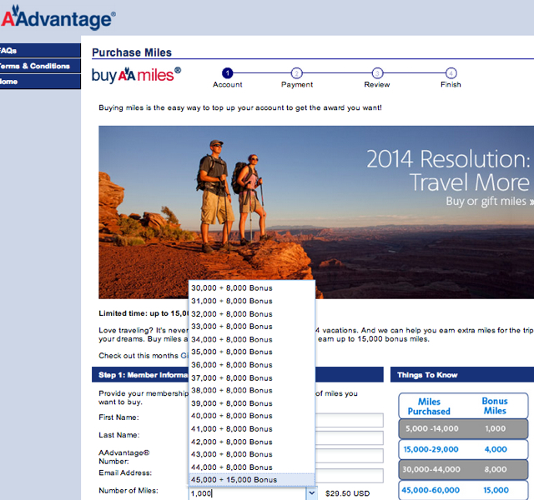
Task: Open Terms & Conditions in sidebar
Action: pyautogui.click(x=40, y=66)
